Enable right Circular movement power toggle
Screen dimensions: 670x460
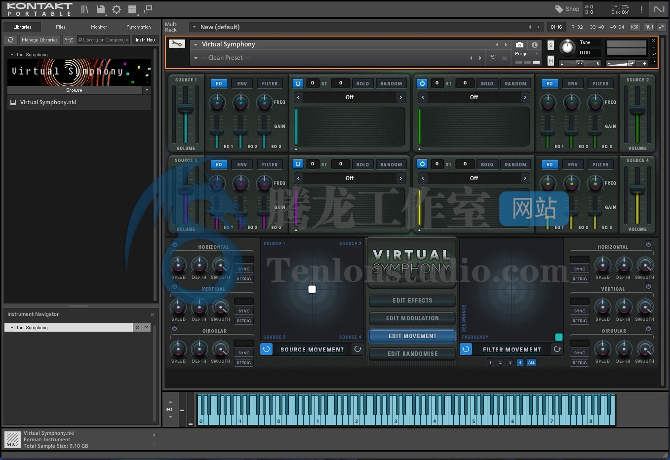pyautogui.click(x=648, y=328)
